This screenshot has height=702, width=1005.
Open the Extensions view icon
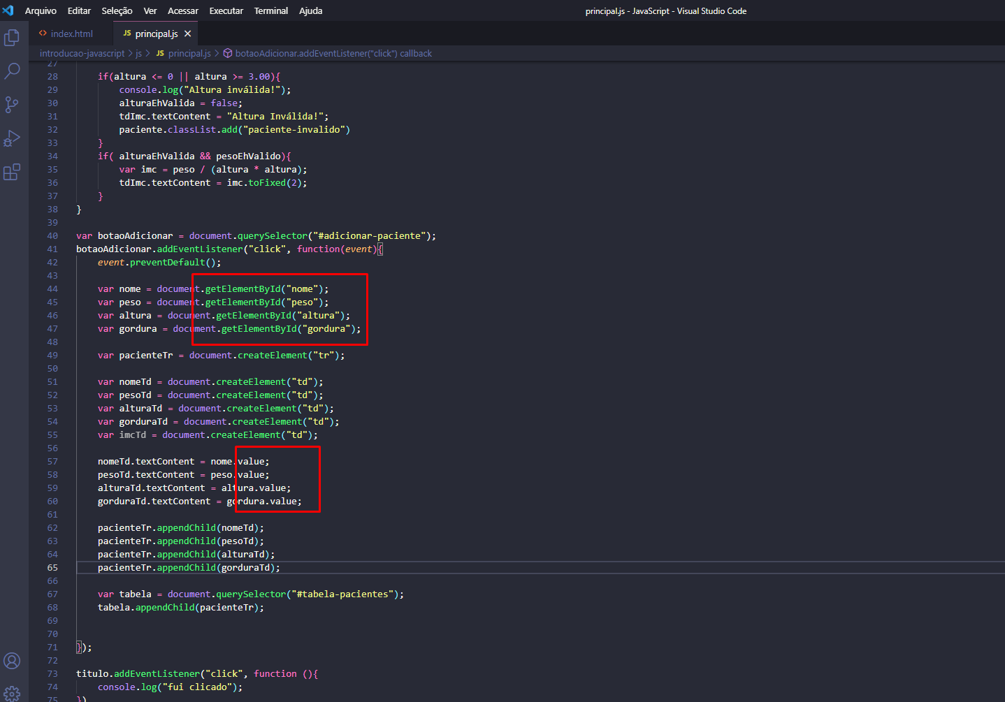[x=12, y=172]
